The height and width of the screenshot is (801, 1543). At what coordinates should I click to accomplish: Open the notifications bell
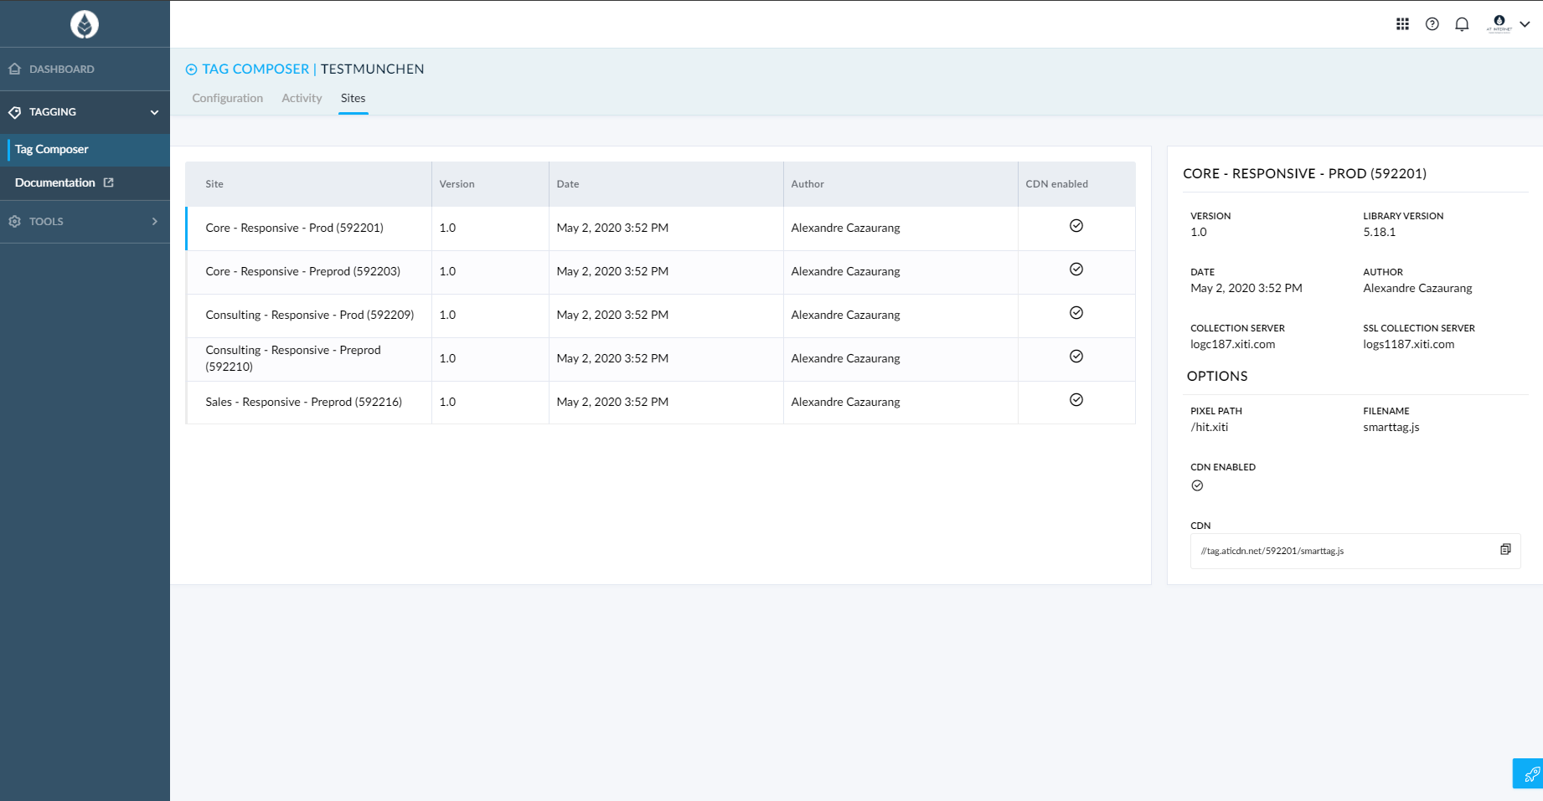tap(1462, 24)
